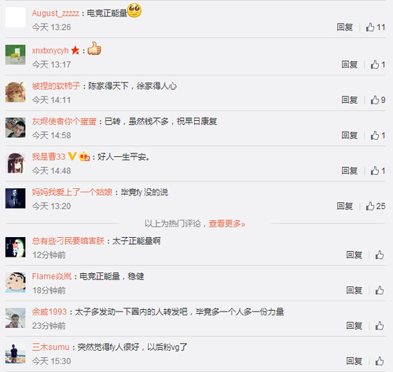The width and height of the screenshot is (393, 372).
Task: Click the cartoon avatar of Flame焱岚
Action: [x=16, y=283]
